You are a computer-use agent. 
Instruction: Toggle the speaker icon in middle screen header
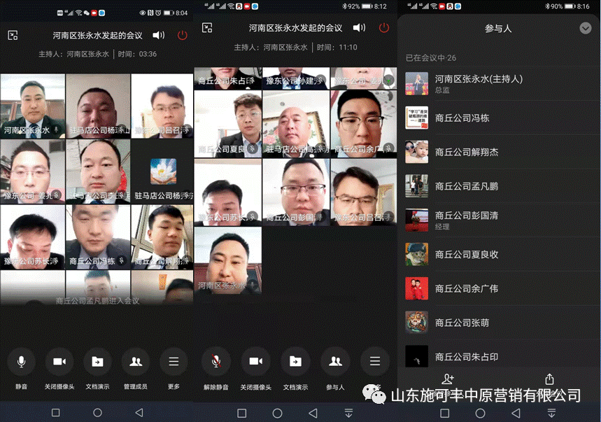359,27
